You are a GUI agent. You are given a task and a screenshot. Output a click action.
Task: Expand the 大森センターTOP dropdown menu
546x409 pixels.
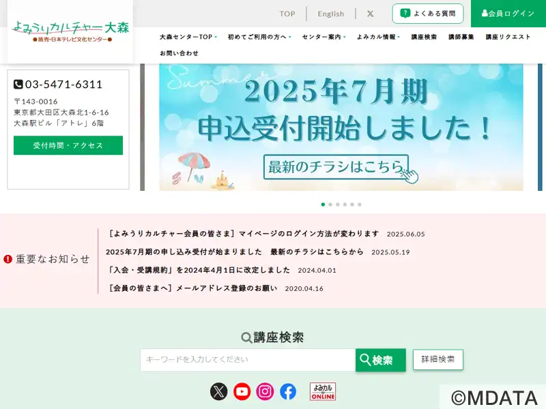(x=188, y=37)
